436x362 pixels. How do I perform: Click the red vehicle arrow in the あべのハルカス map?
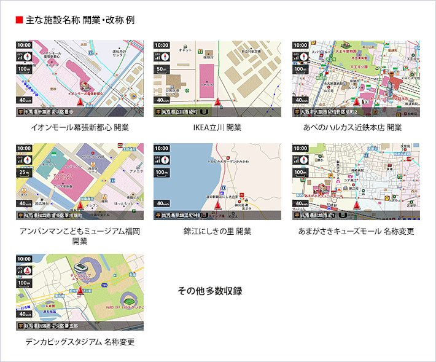pyautogui.click(x=356, y=102)
